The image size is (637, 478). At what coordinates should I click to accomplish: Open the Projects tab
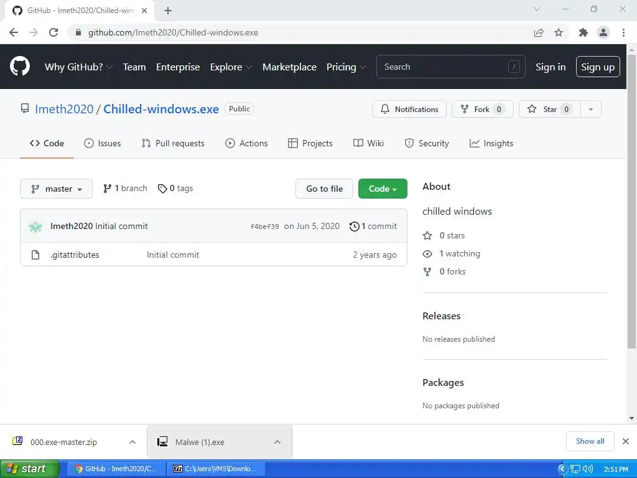310,143
